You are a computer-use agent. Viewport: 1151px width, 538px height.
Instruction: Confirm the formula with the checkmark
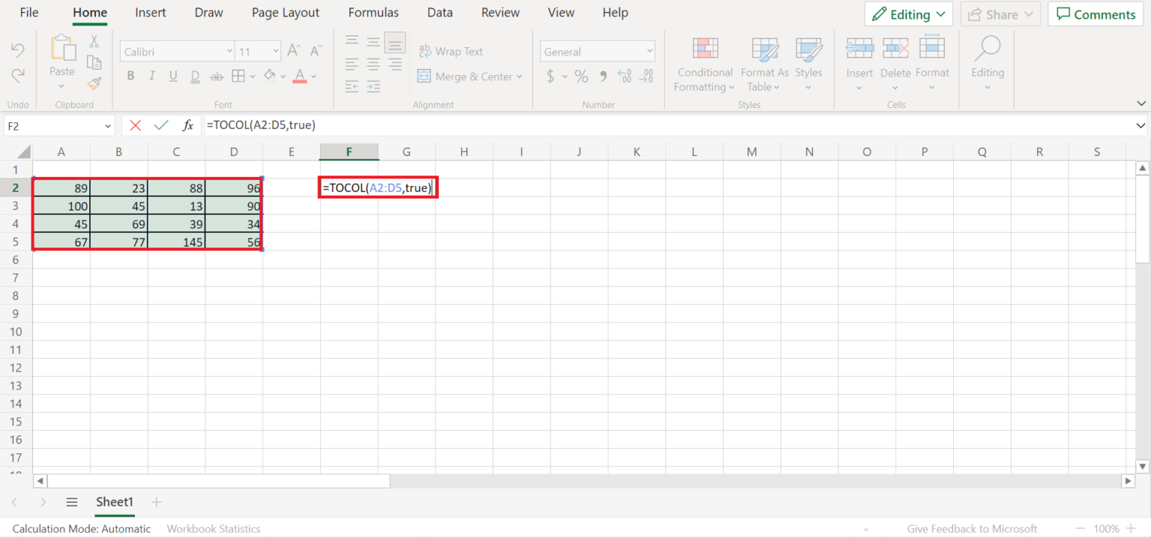click(x=160, y=125)
